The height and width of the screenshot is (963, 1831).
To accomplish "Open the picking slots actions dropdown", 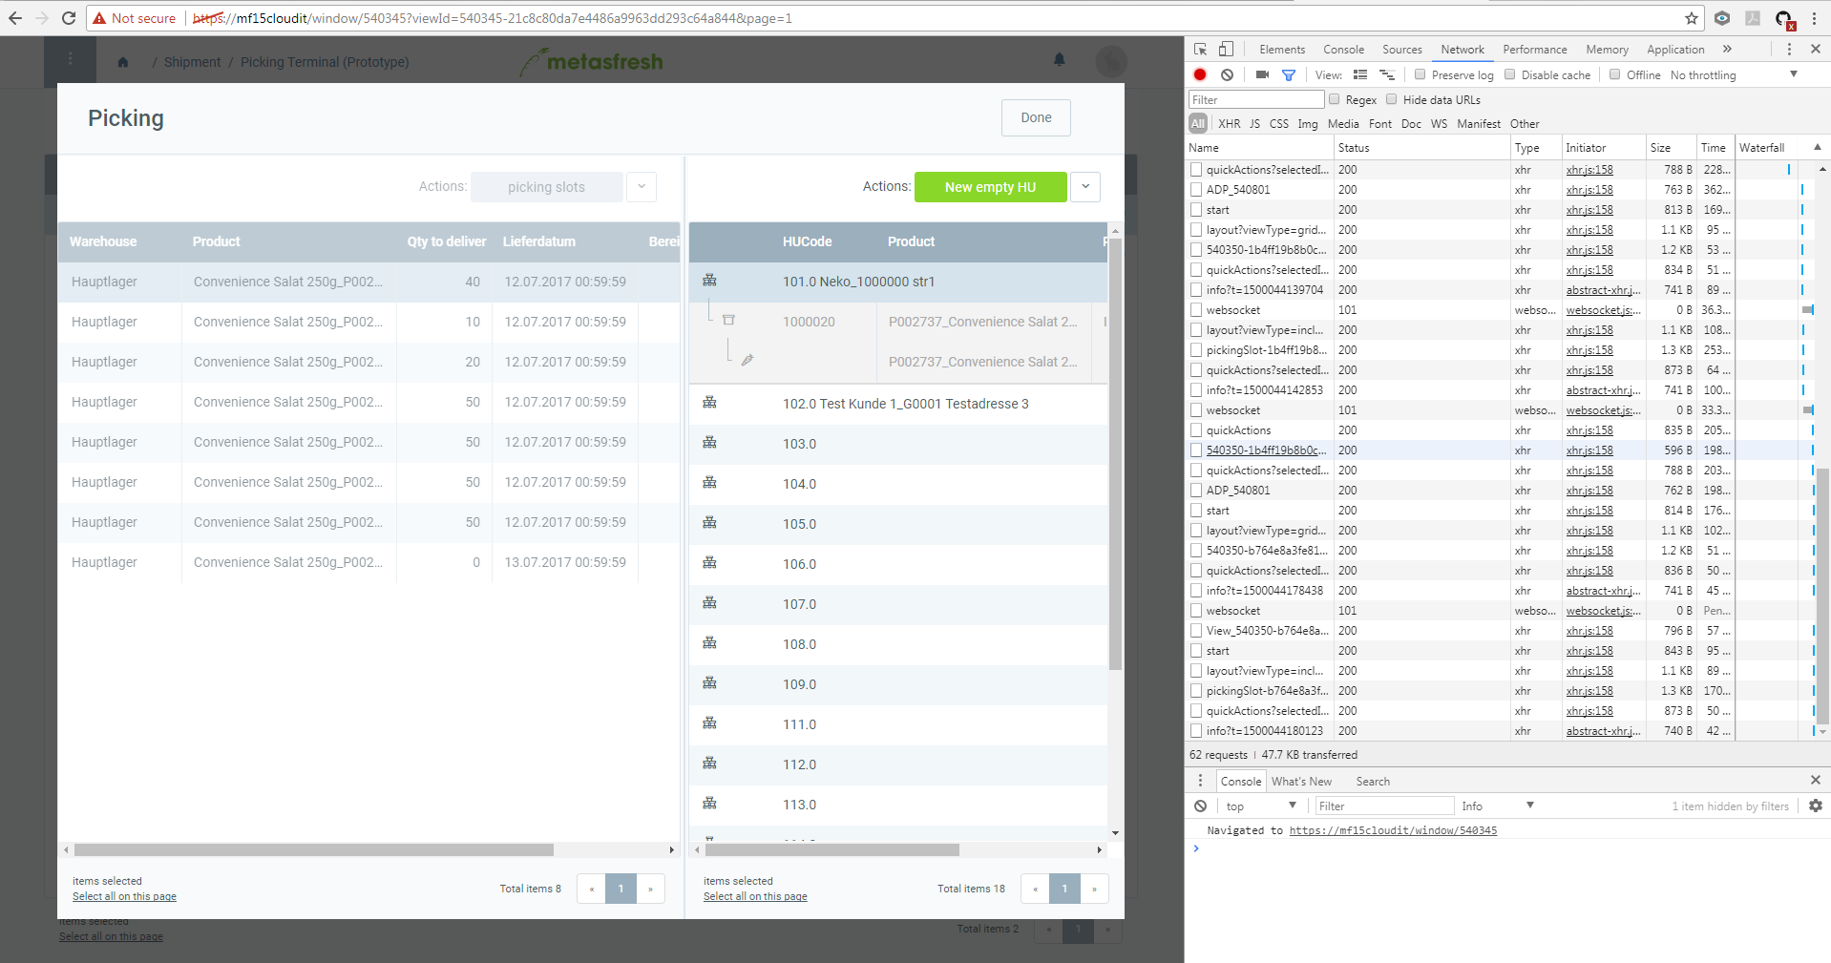I will 641,186.
